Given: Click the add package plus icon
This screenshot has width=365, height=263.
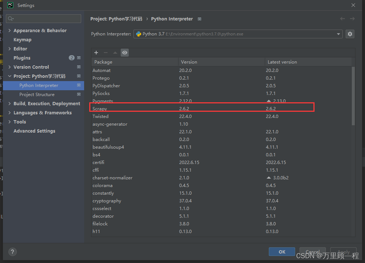Looking at the screenshot, I should point(96,53).
